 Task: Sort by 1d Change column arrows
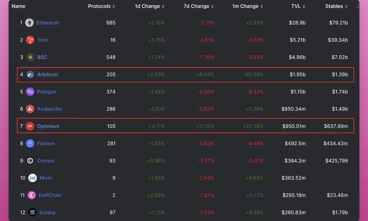point(163,6)
